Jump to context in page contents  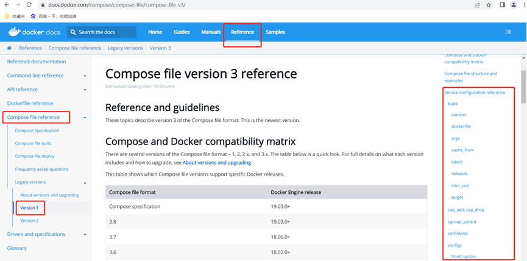[x=459, y=115]
